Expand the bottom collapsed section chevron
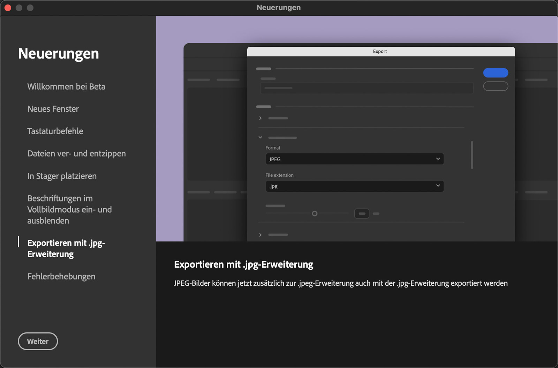 click(260, 235)
